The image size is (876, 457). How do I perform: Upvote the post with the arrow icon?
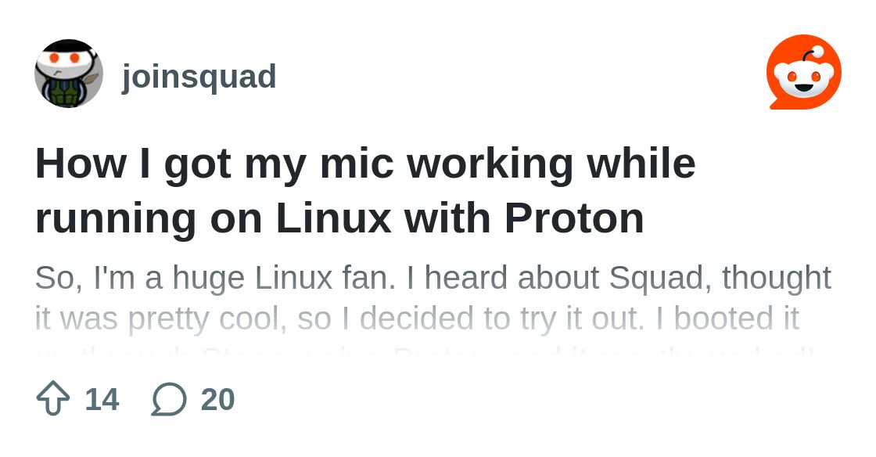click(53, 398)
